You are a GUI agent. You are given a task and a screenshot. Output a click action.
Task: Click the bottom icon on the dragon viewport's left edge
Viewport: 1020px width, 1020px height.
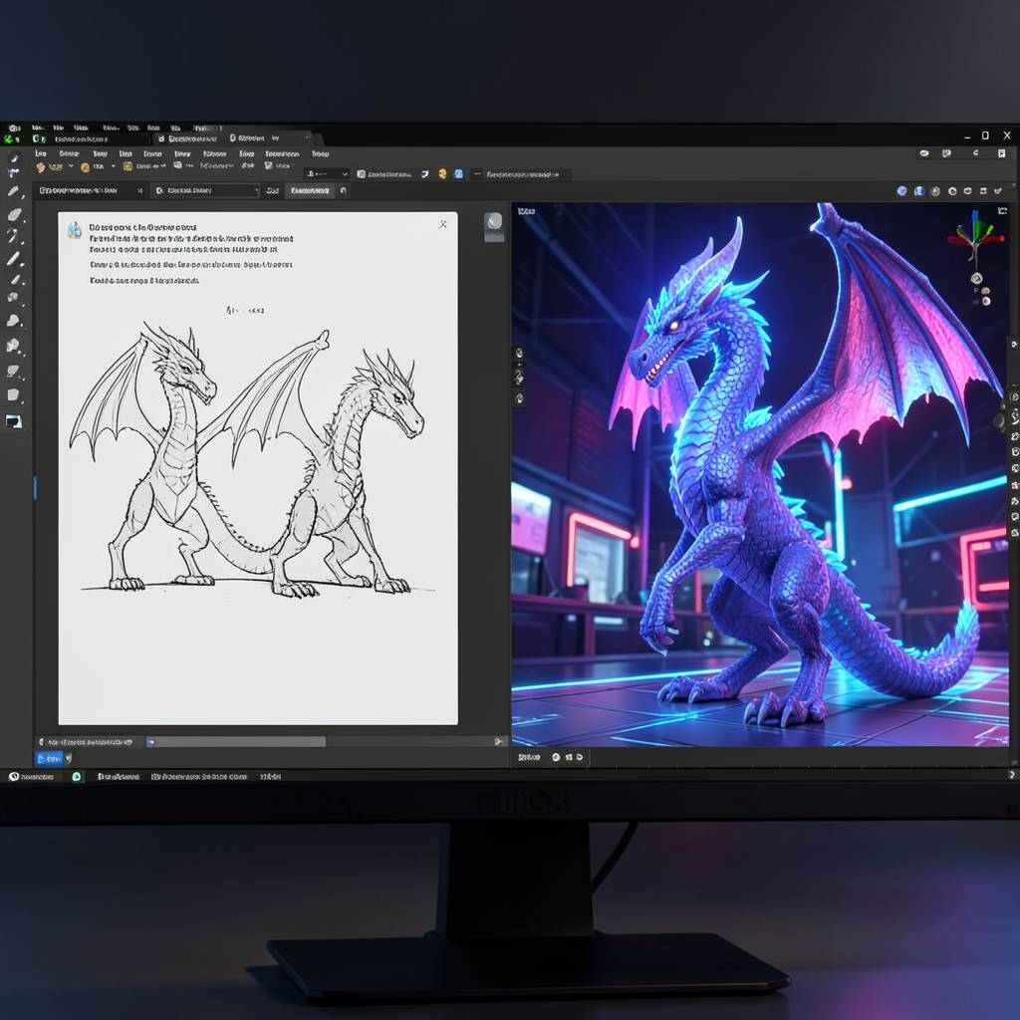(x=519, y=398)
